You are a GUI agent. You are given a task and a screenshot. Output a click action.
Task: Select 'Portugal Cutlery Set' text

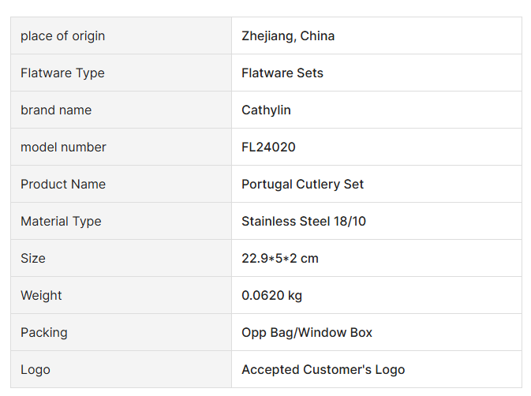pyautogui.click(x=302, y=185)
